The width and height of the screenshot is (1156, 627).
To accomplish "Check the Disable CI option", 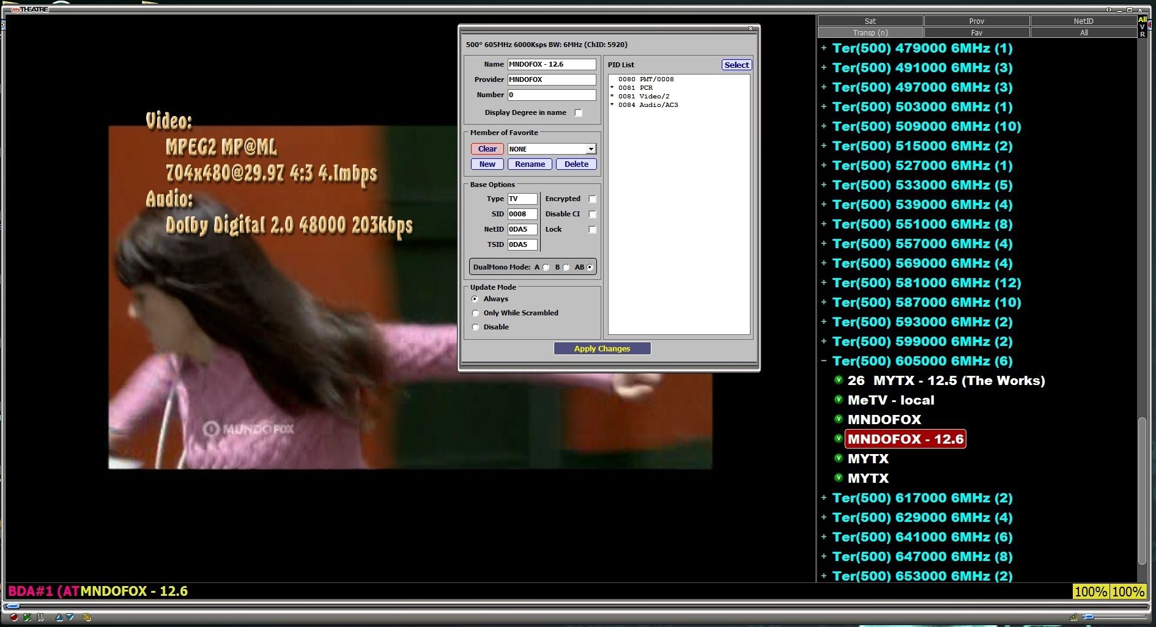I will (x=591, y=214).
